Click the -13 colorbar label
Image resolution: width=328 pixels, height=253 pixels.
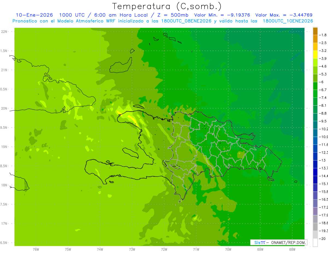click(x=323, y=160)
